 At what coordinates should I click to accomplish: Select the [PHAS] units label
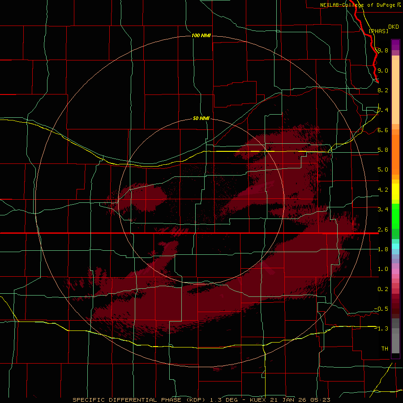(378, 31)
